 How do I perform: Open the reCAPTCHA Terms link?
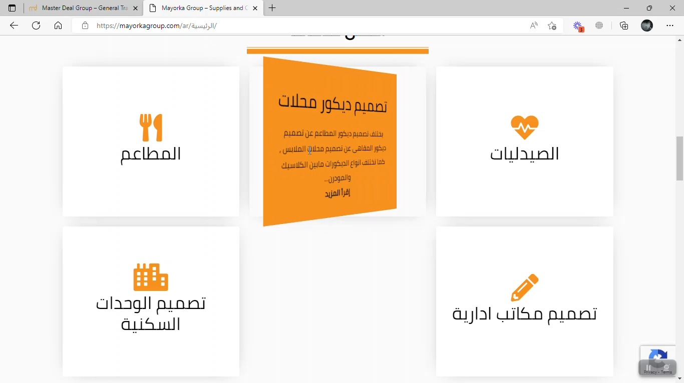(667, 372)
